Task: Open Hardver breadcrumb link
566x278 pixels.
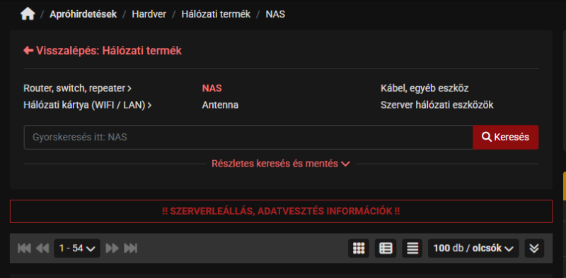Action: 149,14
